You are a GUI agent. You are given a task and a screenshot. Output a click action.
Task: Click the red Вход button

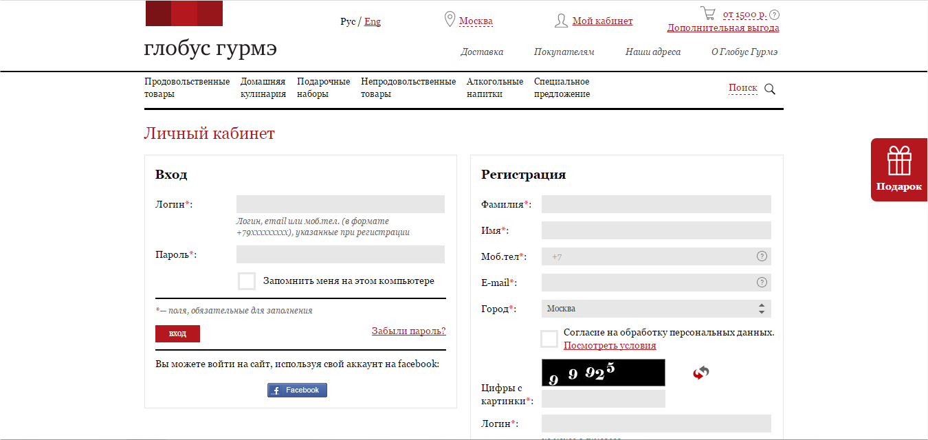(177, 333)
